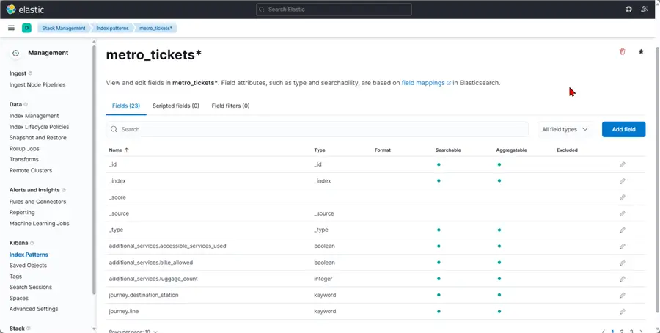The width and height of the screenshot is (660, 333).
Task: Edit the _score field
Action: click(622, 197)
